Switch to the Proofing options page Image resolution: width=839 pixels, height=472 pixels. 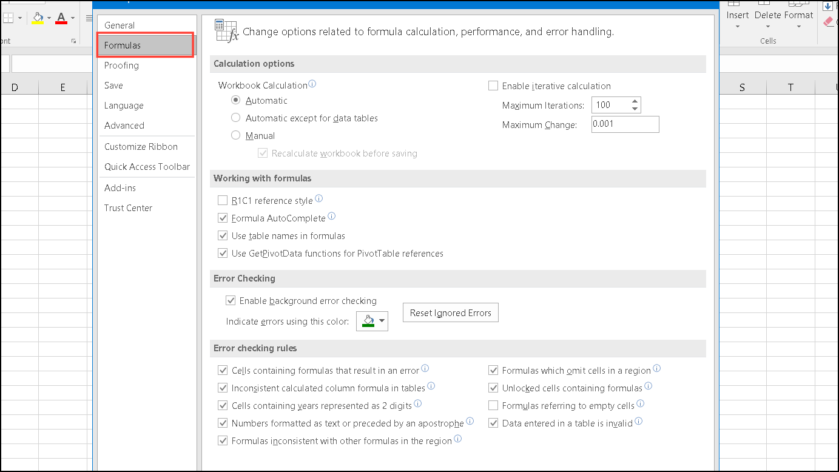point(121,65)
